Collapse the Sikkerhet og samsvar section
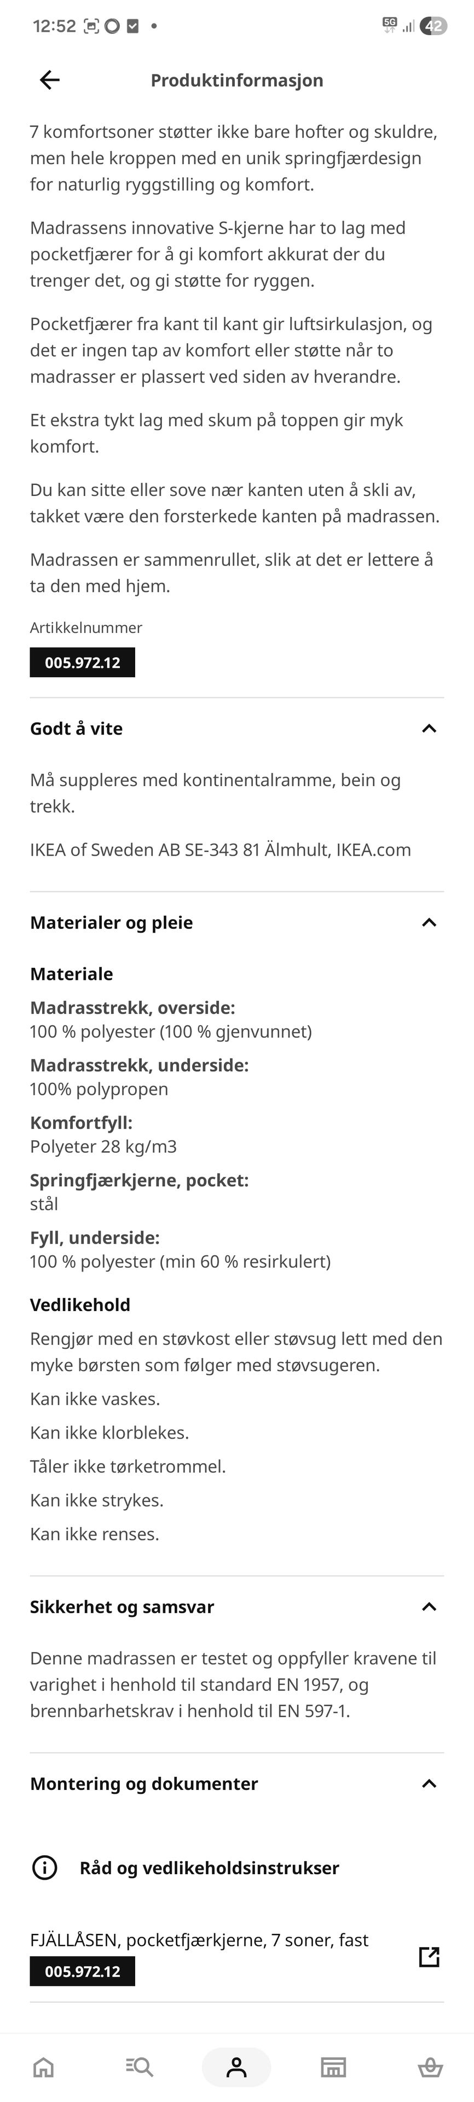 point(429,1607)
